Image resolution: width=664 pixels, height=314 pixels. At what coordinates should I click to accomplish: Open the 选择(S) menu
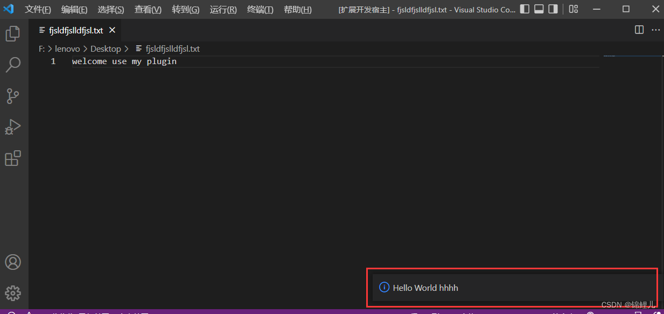point(111,10)
